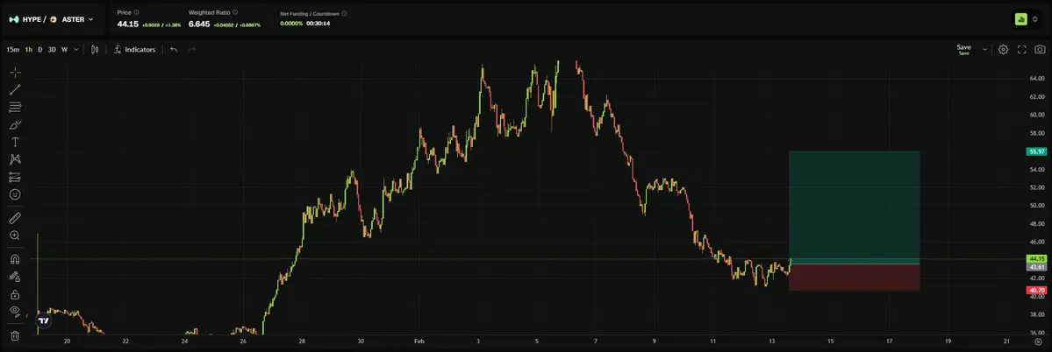Switch to the 3D timeframe
Screen dimensions: 1052x352
click(52, 50)
